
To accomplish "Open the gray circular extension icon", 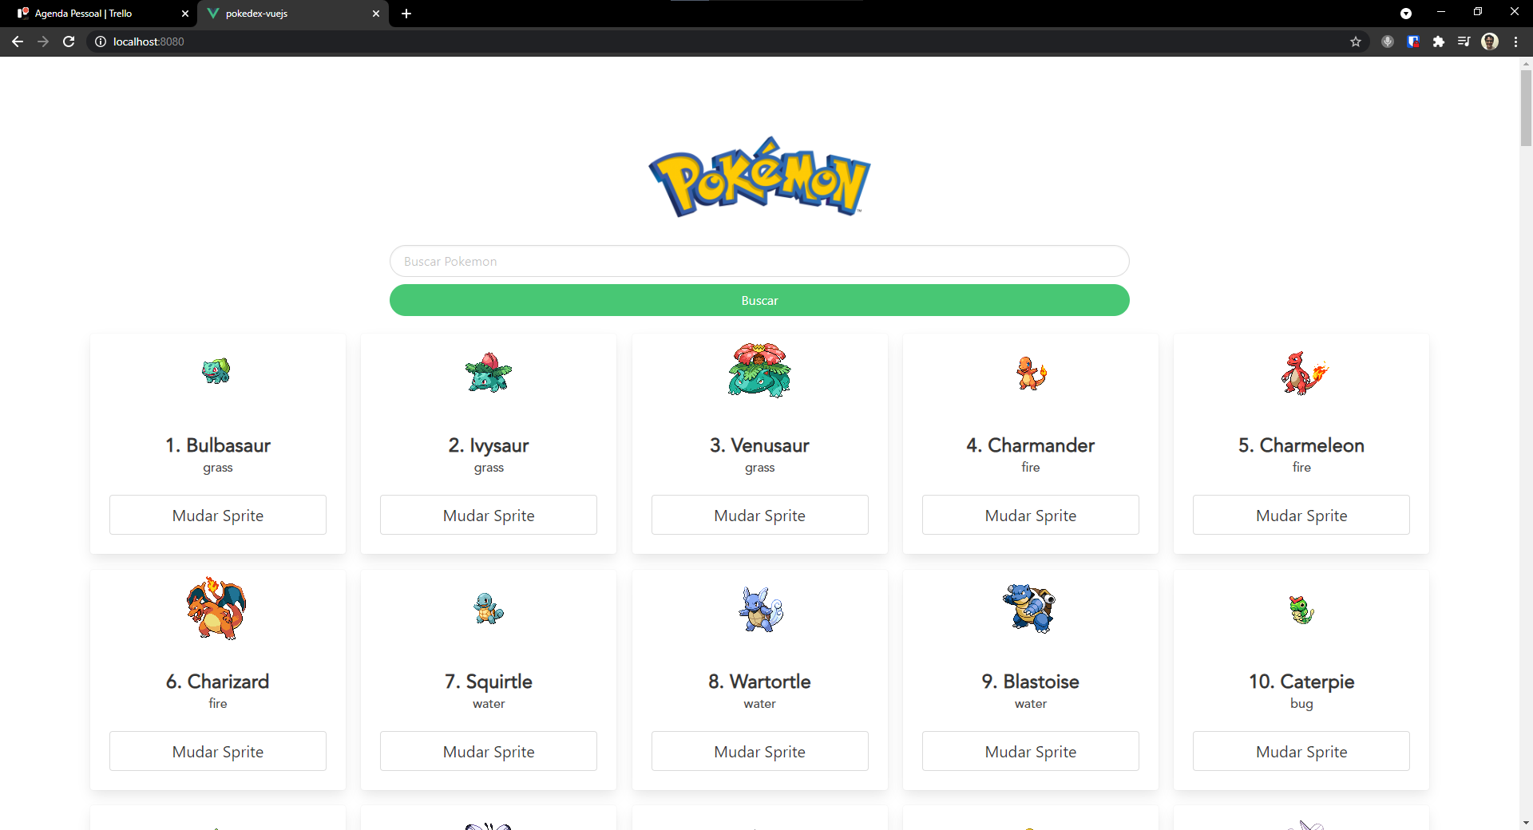I will click(1388, 41).
